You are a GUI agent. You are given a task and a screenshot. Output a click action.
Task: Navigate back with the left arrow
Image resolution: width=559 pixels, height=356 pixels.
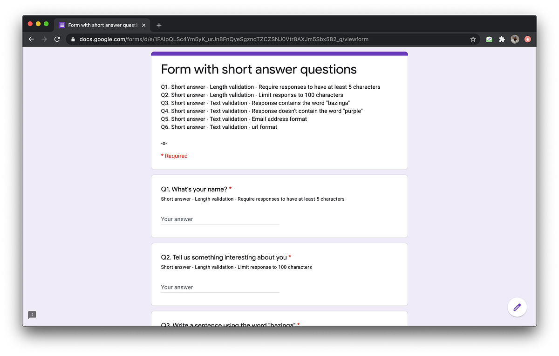pos(31,39)
